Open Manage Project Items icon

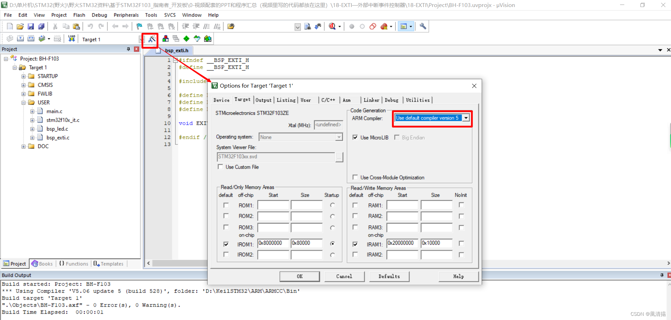(x=165, y=39)
